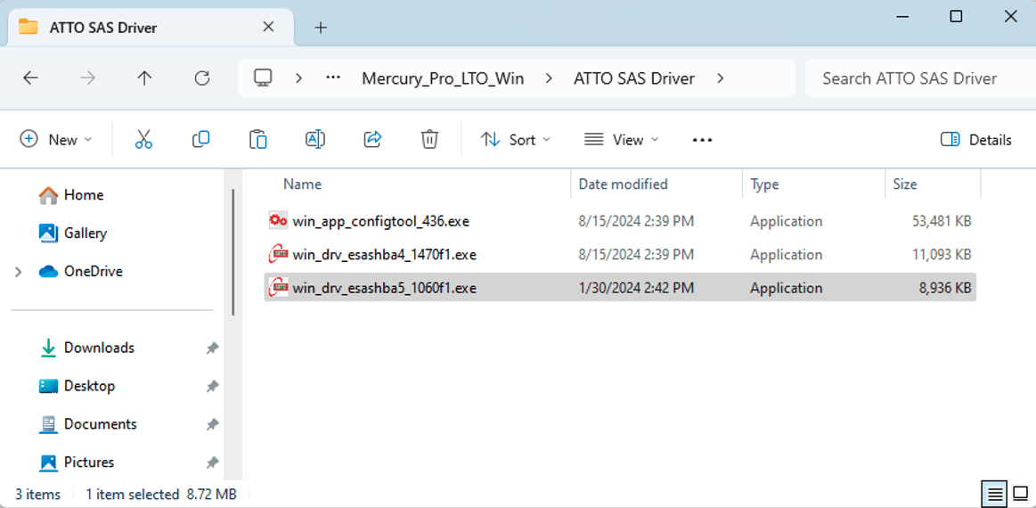Click the Delete trash can icon
Image resolution: width=1036 pixels, height=508 pixels.
pos(429,139)
